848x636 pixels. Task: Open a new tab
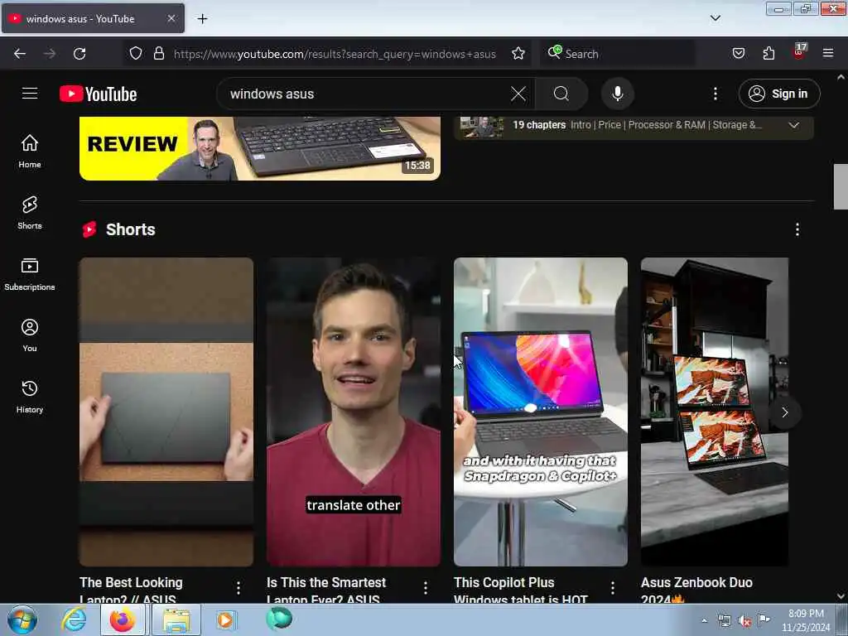click(x=202, y=19)
